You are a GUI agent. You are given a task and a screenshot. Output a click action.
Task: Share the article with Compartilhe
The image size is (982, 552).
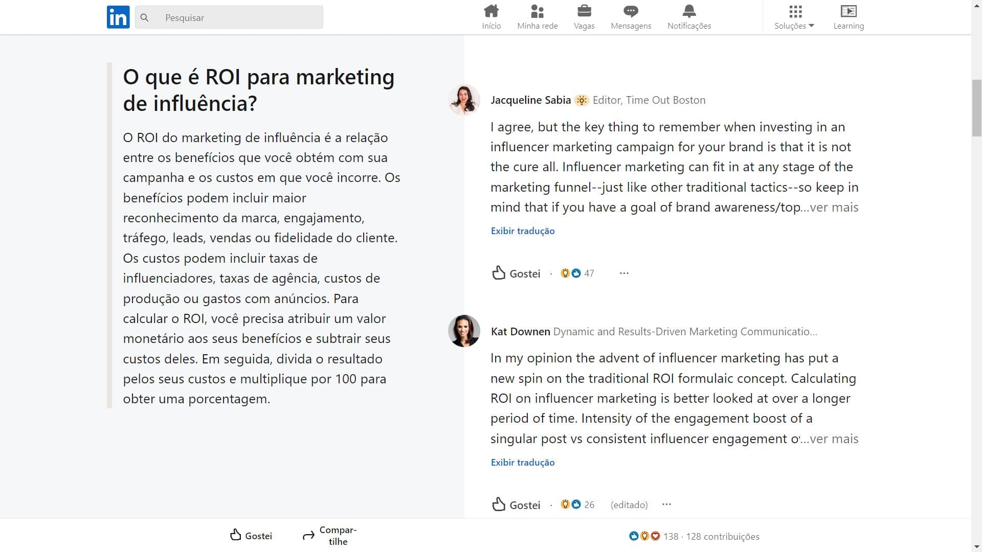[329, 536]
